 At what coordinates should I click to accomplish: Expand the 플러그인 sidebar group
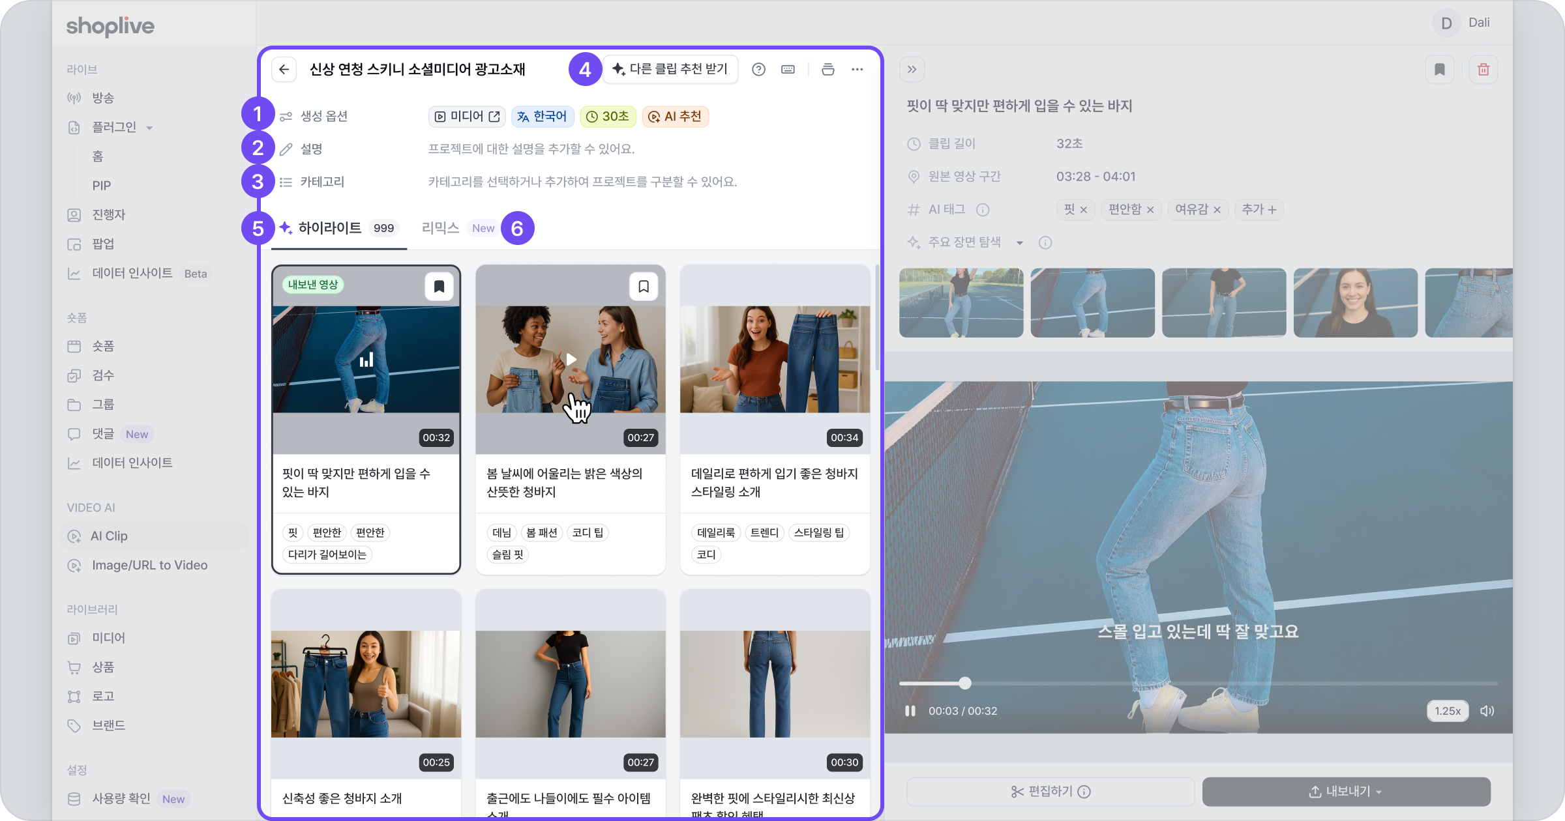(x=149, y=128)
